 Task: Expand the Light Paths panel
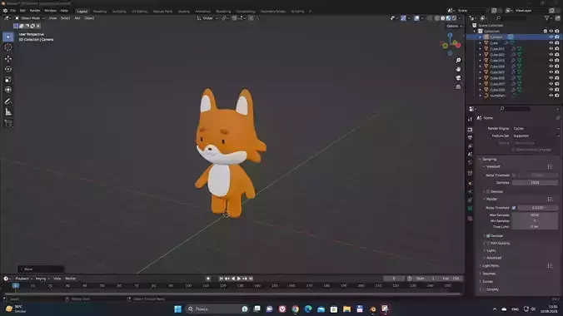point(491,266)
